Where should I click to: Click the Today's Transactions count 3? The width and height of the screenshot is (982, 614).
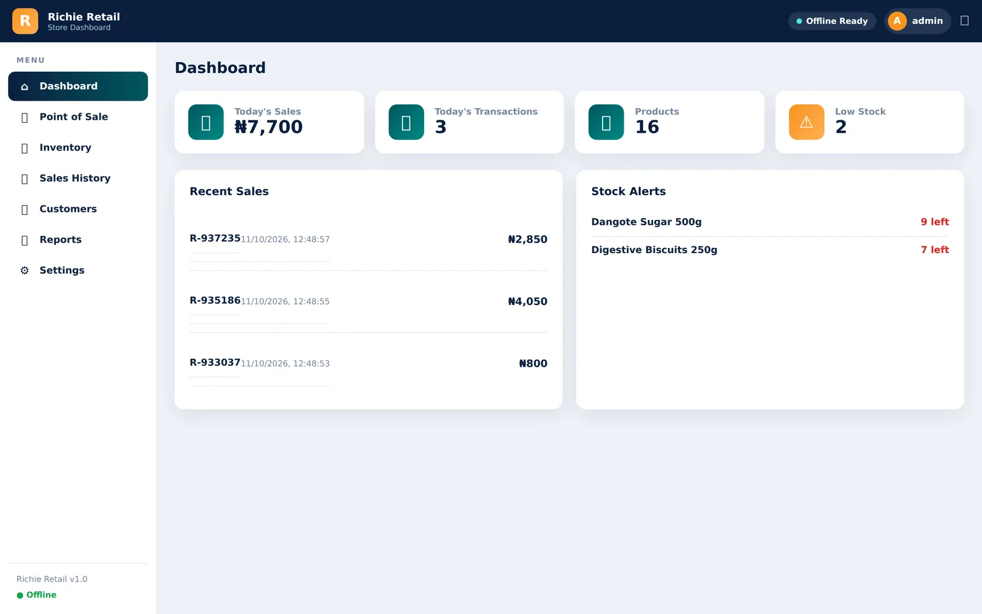(x=441, y=127)
